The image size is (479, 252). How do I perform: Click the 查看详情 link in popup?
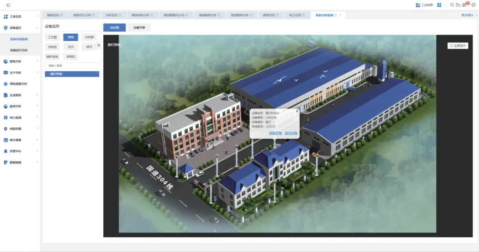(x=275, y=133)
